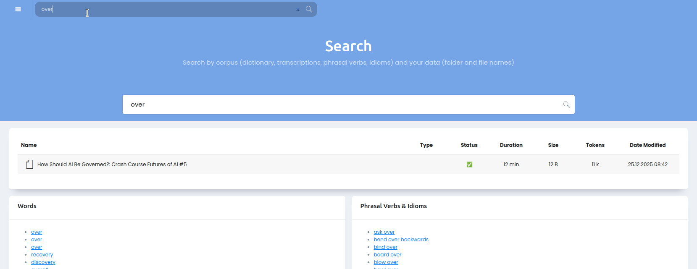697x269 pixels.
Task: Focus the top bar search input
Action: click(x=168, y=9)
